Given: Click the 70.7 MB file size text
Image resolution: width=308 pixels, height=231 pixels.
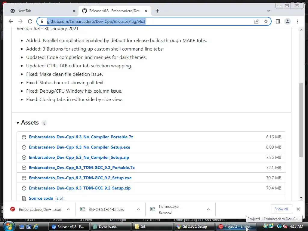Looking at the screenshot, I should (274, 178).
